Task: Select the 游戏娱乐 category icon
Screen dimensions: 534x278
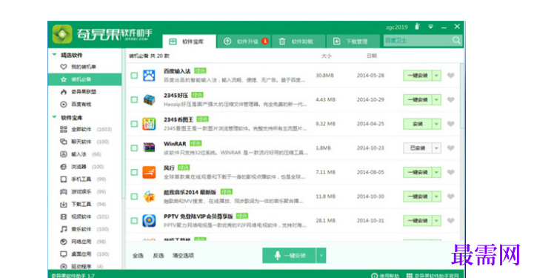Action: click(64, 192)
